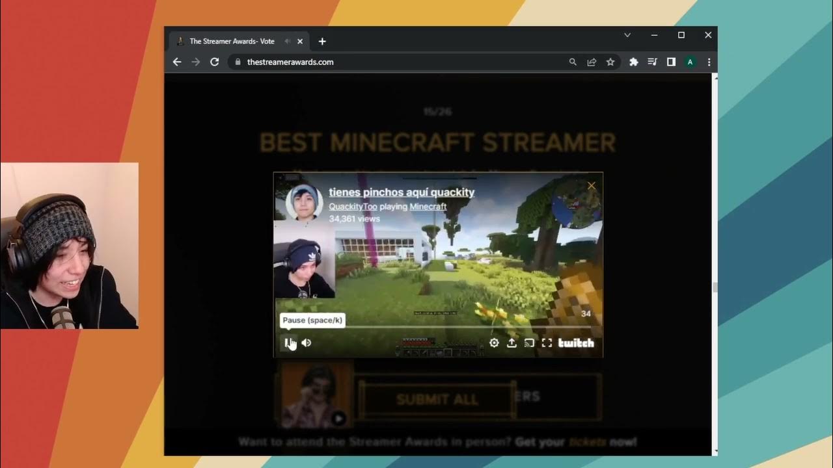Image resolution: width=833 pixels, height=468 pixels.
Task: Enter fullscreen mode in the player
Action: pos(547,343)
